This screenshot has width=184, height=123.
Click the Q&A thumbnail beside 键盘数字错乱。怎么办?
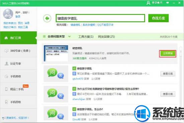pos(56,113)
